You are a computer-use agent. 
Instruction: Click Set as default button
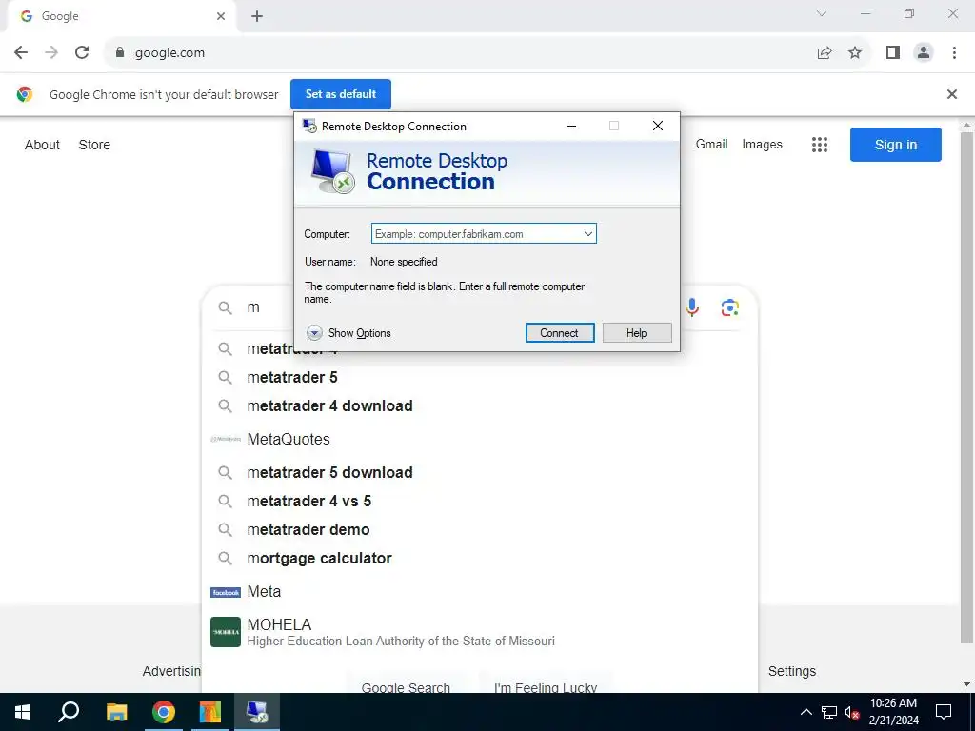point(341,94)
